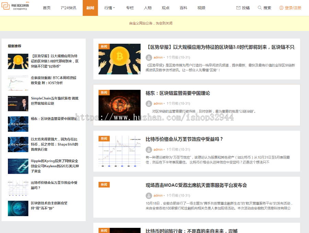Go to the 首页 nav item
Viewport: 309px width, 233px height.
47,8
